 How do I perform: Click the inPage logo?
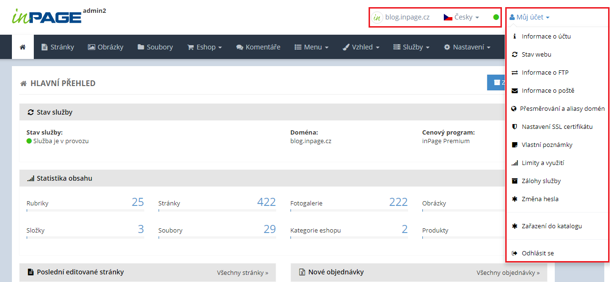point(47,17)
